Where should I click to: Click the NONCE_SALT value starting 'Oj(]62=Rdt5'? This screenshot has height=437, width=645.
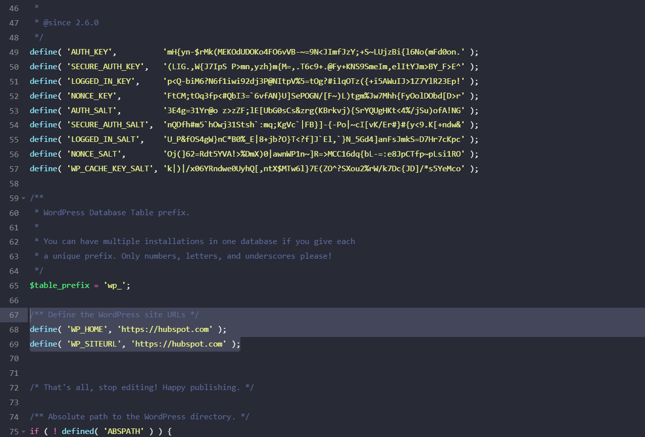click(314, 154)
